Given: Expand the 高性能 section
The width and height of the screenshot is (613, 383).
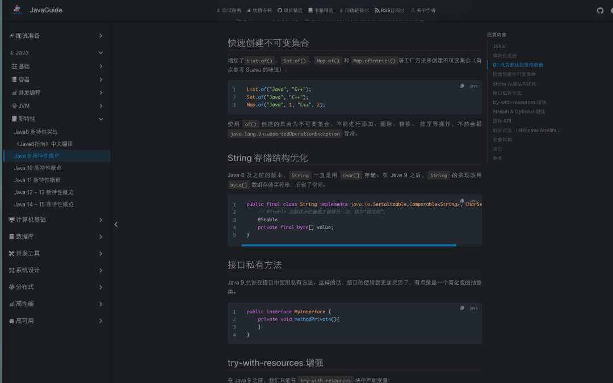Looking at the screenshot, I should click(x=57, y=304).
